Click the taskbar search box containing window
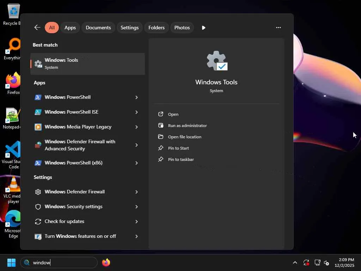Screen dimensions: 361x271 tap(59, 263)
